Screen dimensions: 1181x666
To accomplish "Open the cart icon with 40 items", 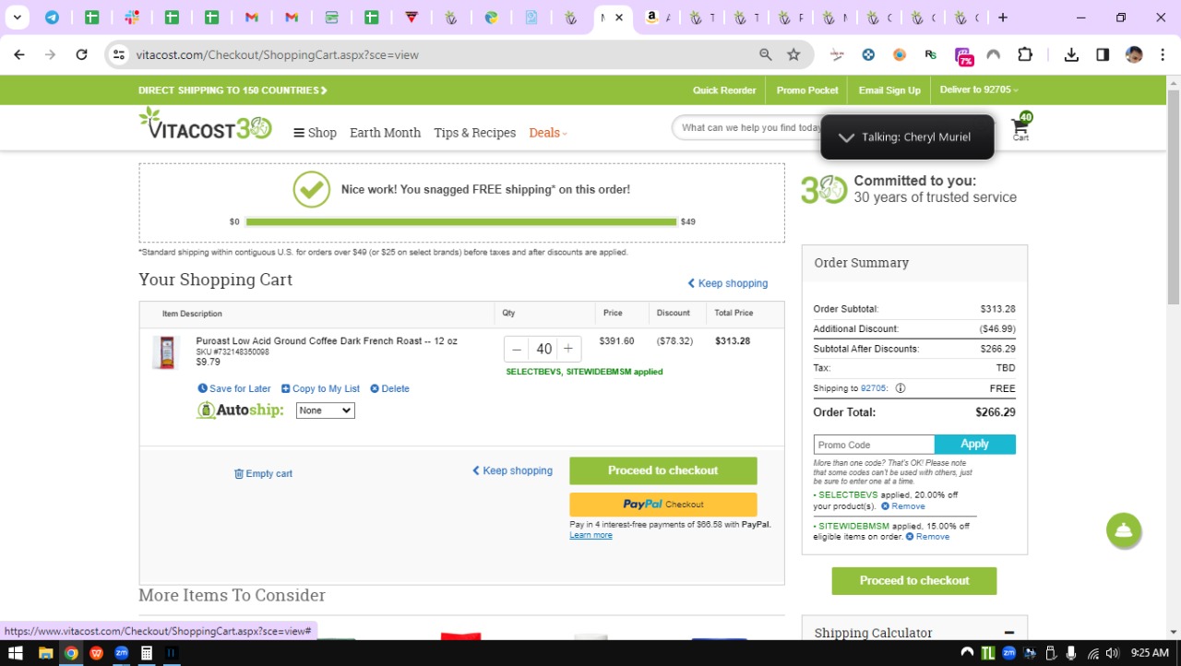I will (x=1021, y=127).
